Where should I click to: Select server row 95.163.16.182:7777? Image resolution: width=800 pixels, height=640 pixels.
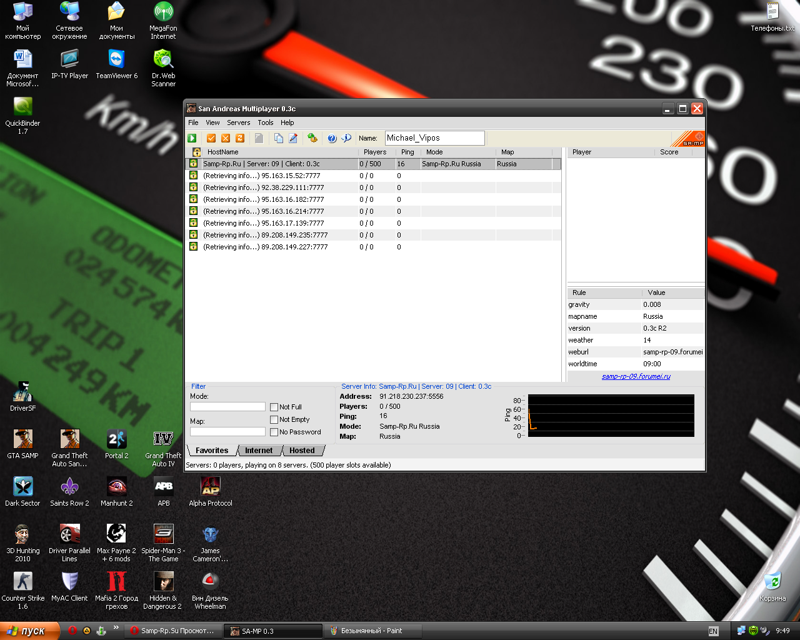tap(373, 199)
